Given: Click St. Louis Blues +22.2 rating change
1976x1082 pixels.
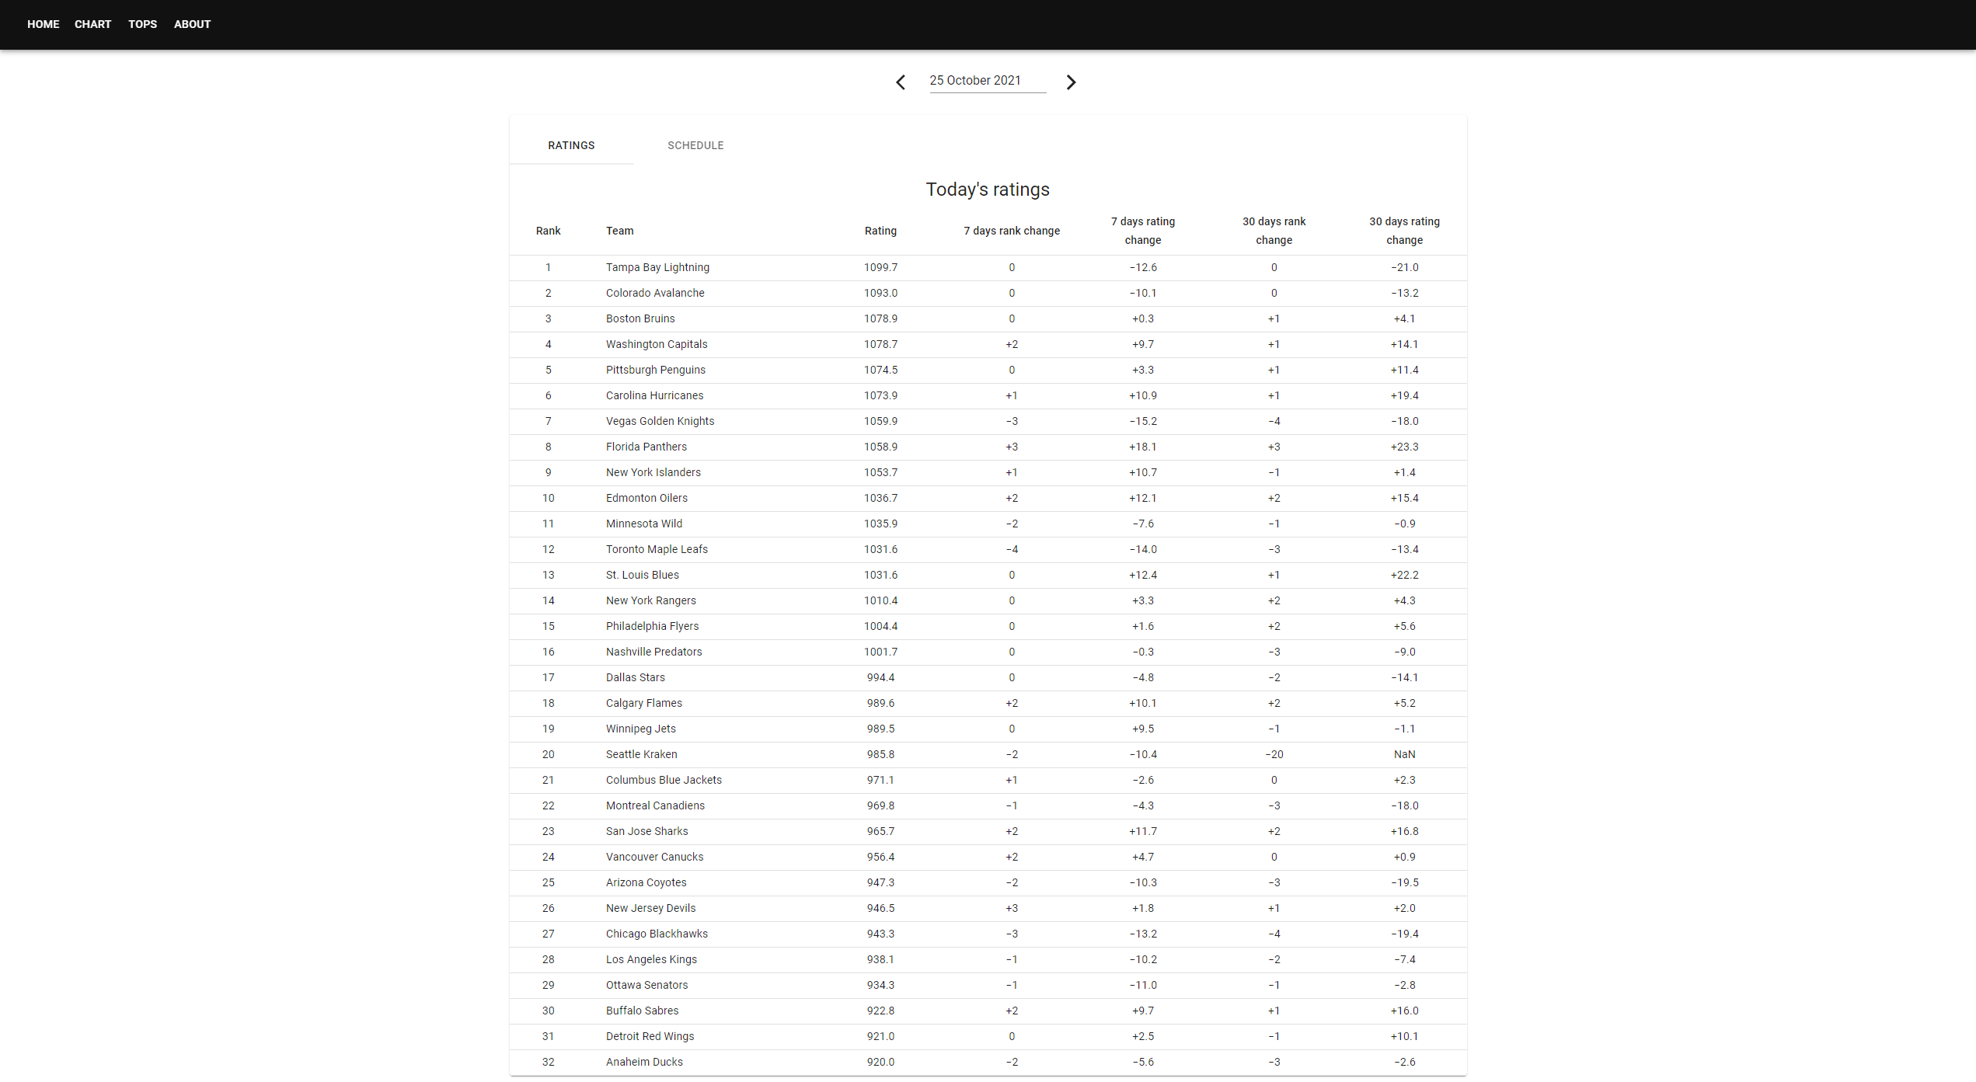Looking at the screenshot, I should 1405,575.
